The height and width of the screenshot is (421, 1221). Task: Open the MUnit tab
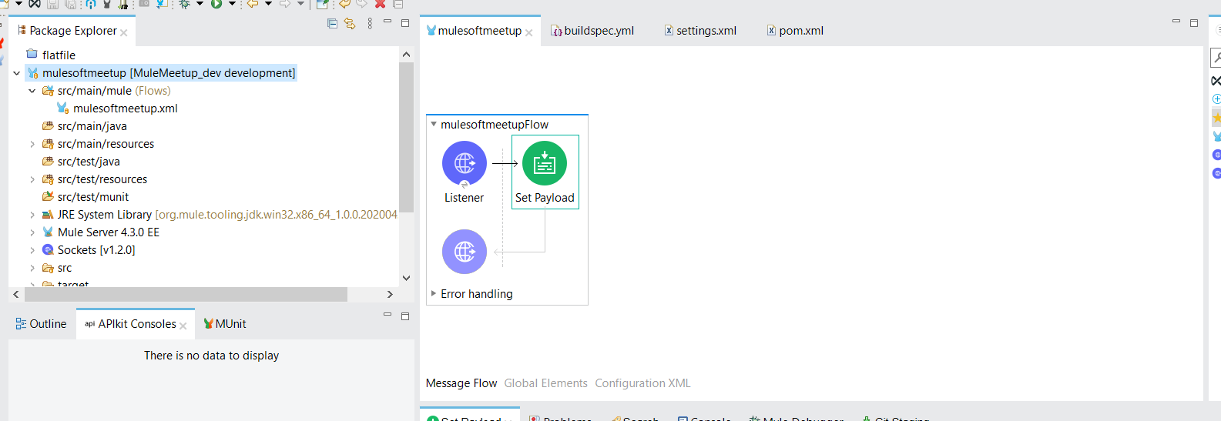point(225,324)
